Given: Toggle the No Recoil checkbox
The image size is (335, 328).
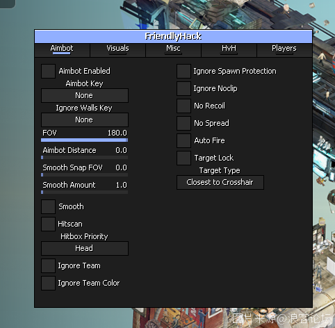Looking at the screenshot, I should point(183,106).
